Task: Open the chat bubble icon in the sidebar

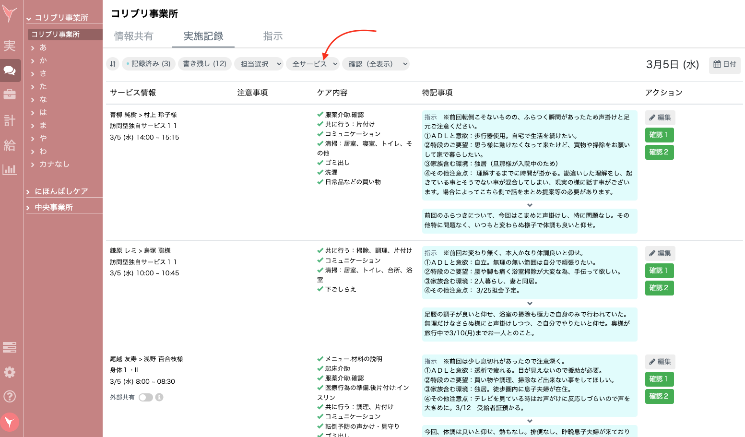Action: pyautogui.click(x=10, y=70)
